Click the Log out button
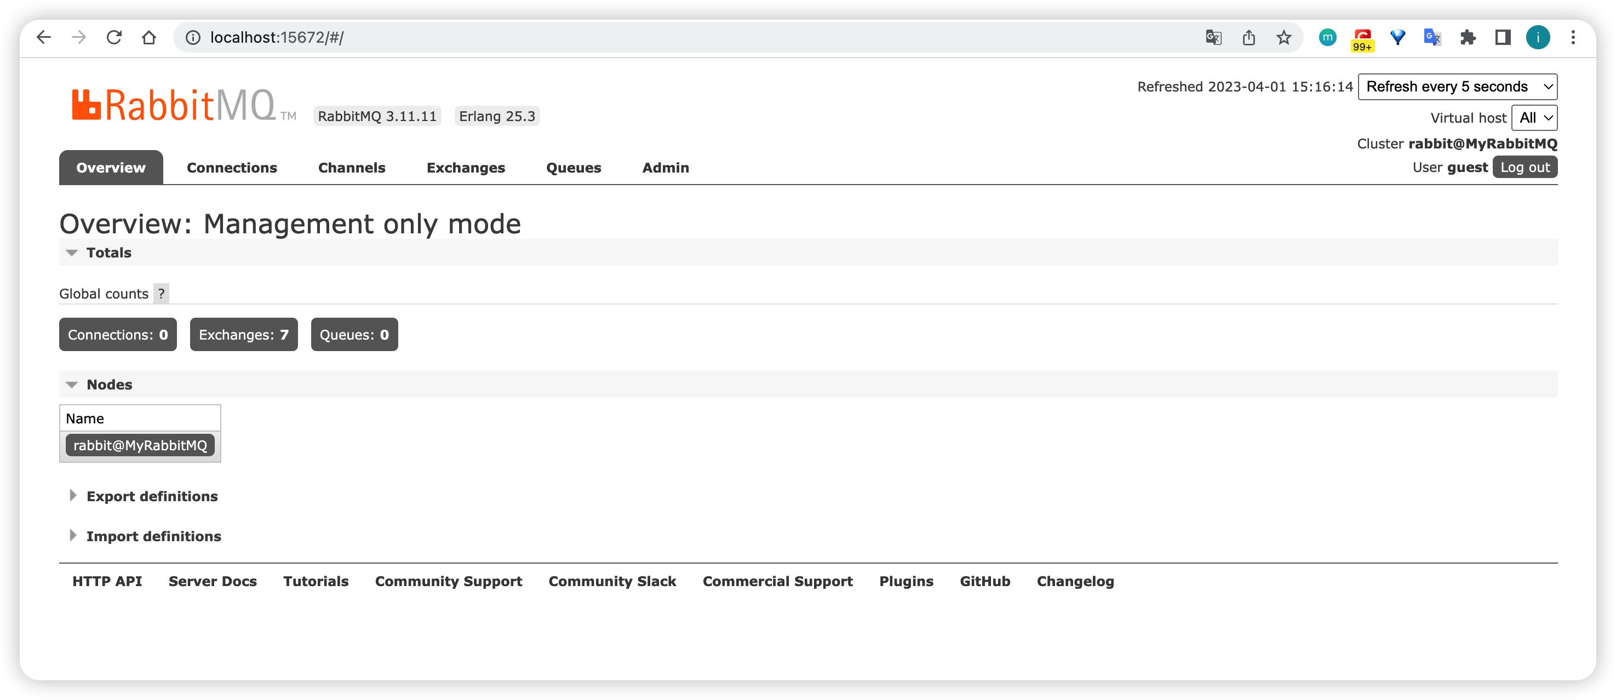This screenshot has height=700, width=1616. 1525,168
